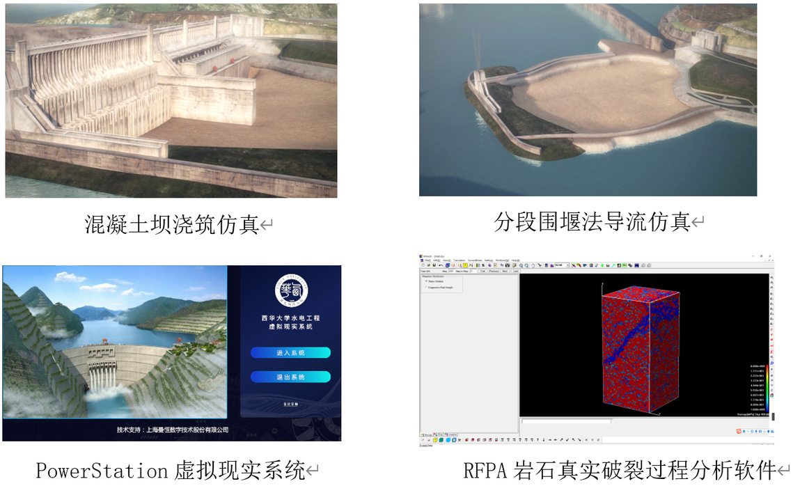Click the 进入系统 button
Viewport: 793px width, 486px height.
tap(290, 353)
